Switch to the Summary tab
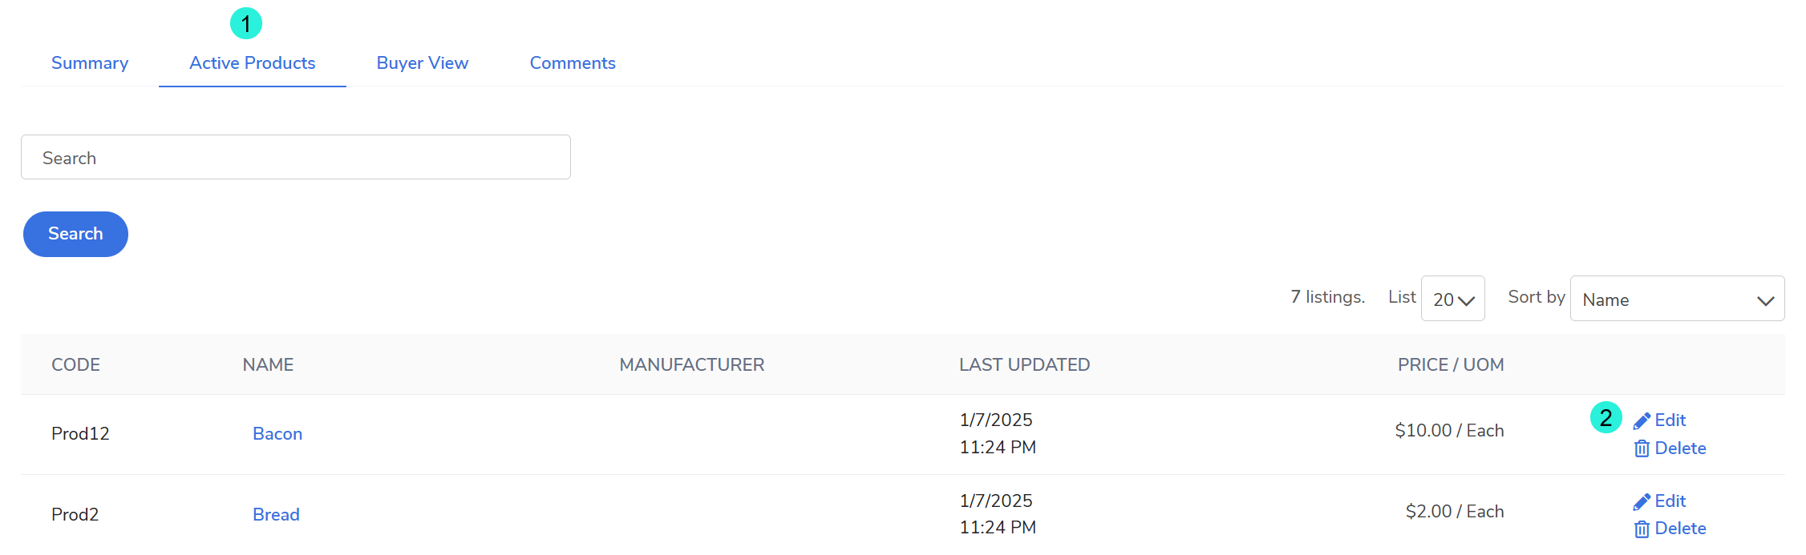Image resolution: width=1806 pixels, height=555 pixels. point(90,63)
